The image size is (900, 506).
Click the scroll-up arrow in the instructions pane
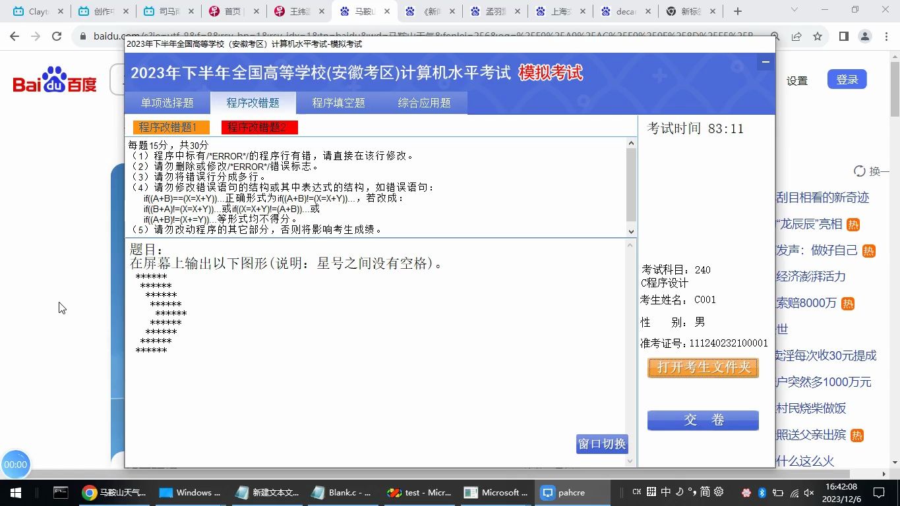(x=631, y=143)
